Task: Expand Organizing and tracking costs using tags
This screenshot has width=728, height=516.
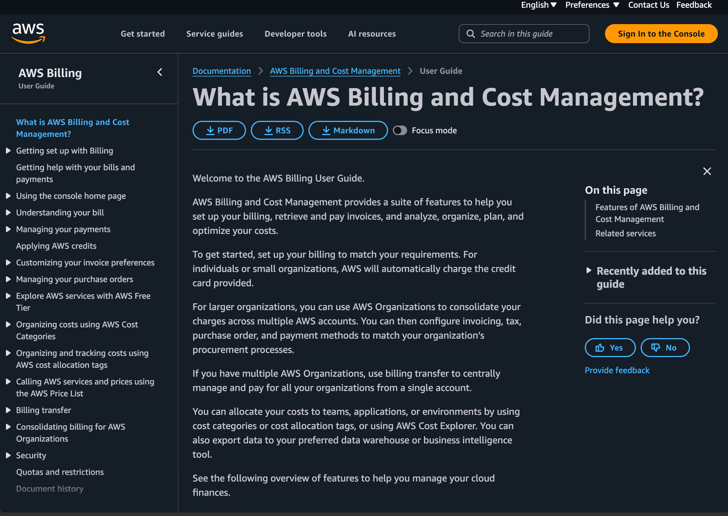Action: [8, 353]
